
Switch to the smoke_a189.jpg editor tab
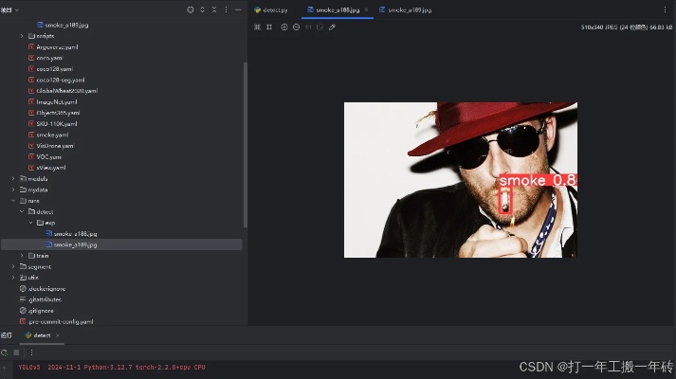click(x=406, y=9)
